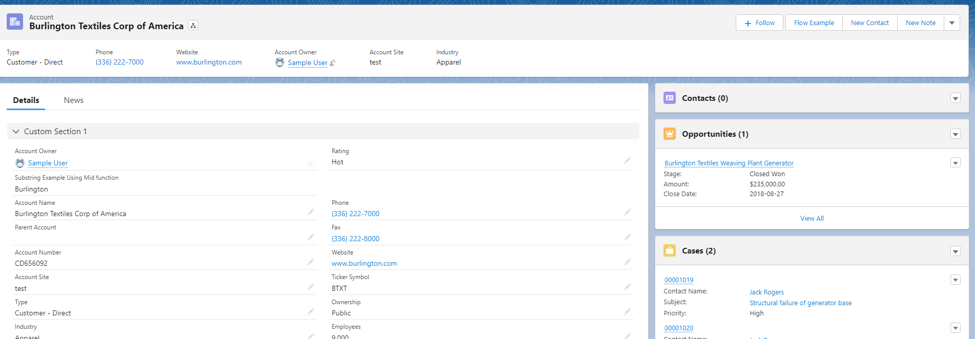The height and width of the screenshot is (339, 975).
Task: Edit the Type field pencil icon
Action: (311, 312)
